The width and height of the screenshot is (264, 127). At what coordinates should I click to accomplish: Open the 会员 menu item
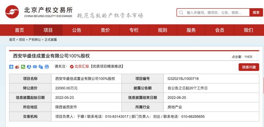(219, 30)
